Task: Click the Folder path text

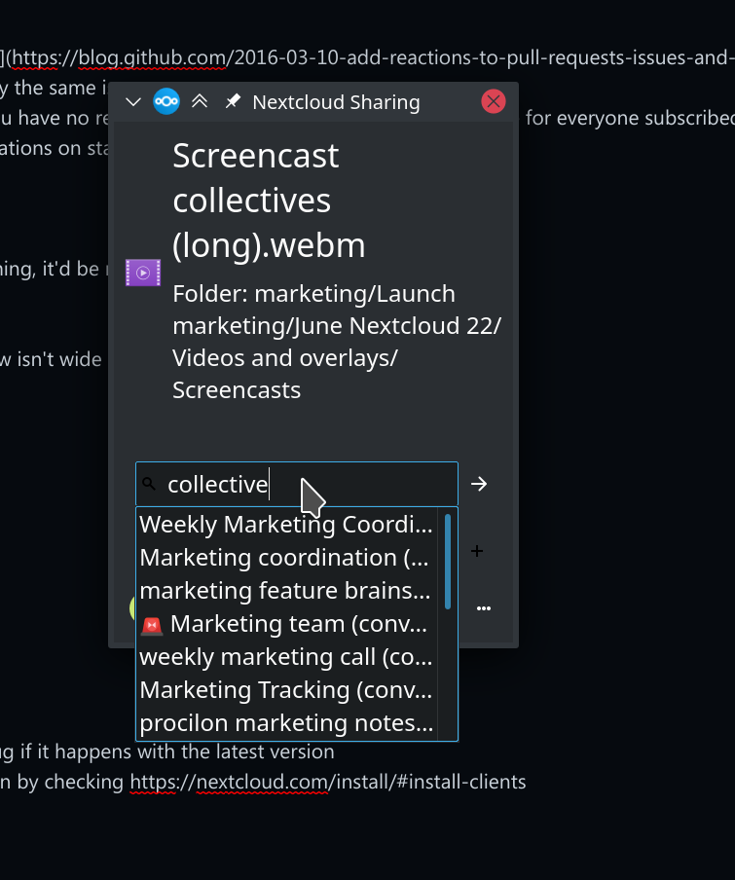Action: (337, 342)
